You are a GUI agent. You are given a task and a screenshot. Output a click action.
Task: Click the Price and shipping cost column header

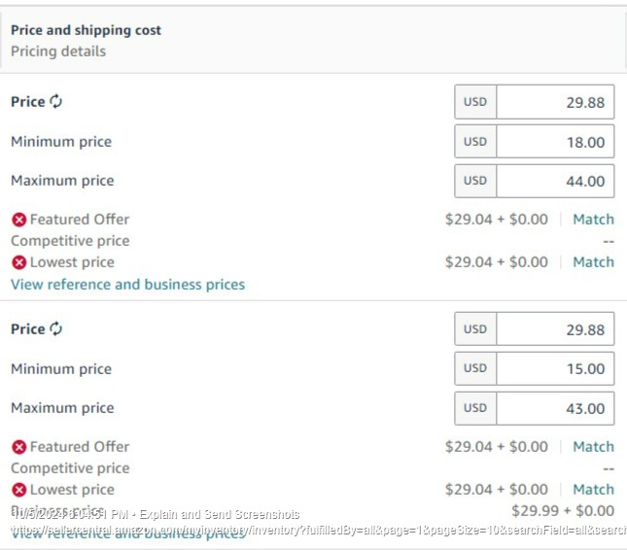click(86, 30)
